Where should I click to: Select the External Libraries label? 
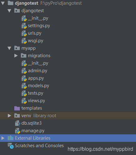tap(33, 138)
